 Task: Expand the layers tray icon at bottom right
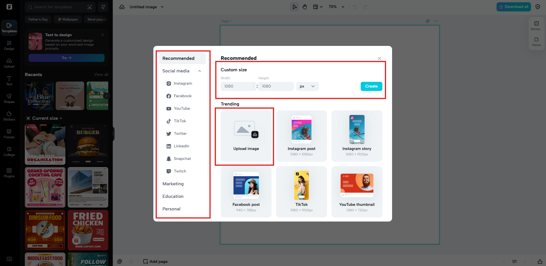pos(540,261)
